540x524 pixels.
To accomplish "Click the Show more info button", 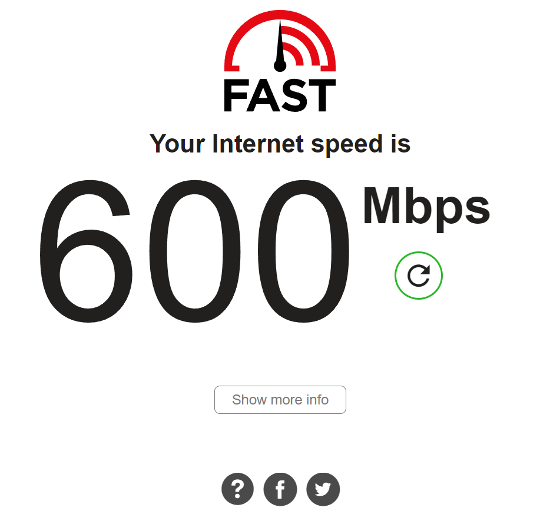I will pyautogui.click(x=280, y=400).
